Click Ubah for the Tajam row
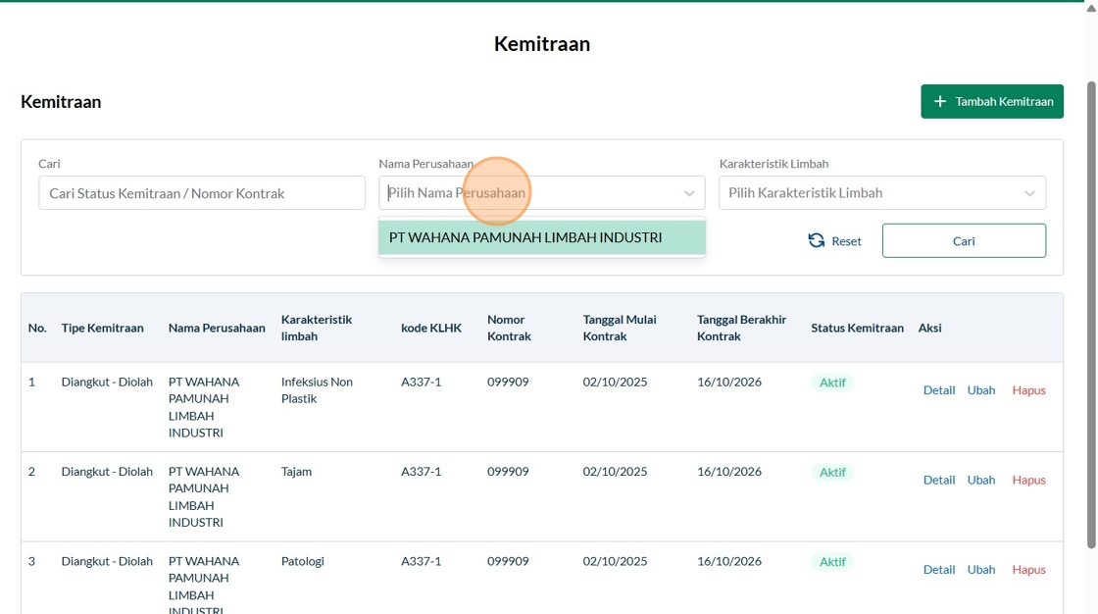The image size is (1098, 614). pos(980,480)
